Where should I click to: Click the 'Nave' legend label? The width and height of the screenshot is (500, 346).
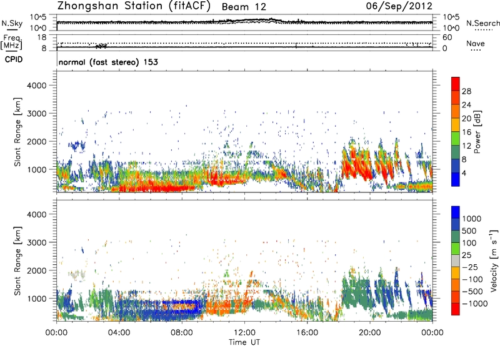click(476, 44)
